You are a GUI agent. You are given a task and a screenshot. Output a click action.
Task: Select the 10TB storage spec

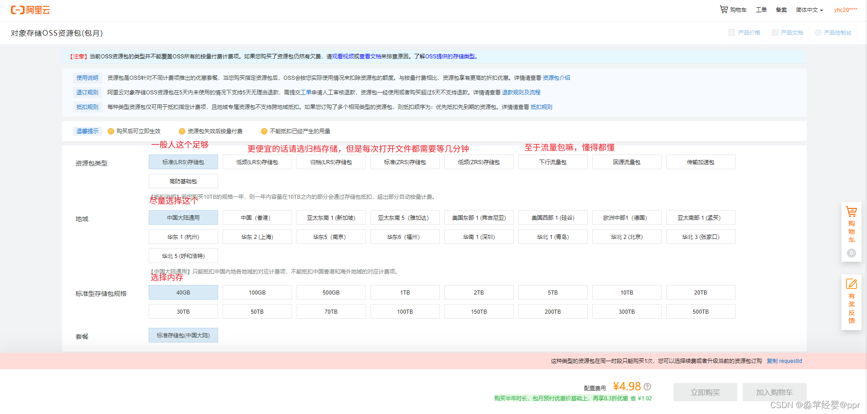click(x=627, y=292)
